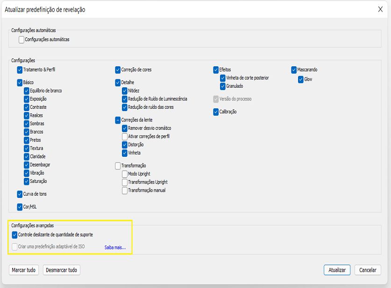Screen dimensions: 391x288
Task: Check the Transformação group checkbox
Action: click(x=118, y=166)
